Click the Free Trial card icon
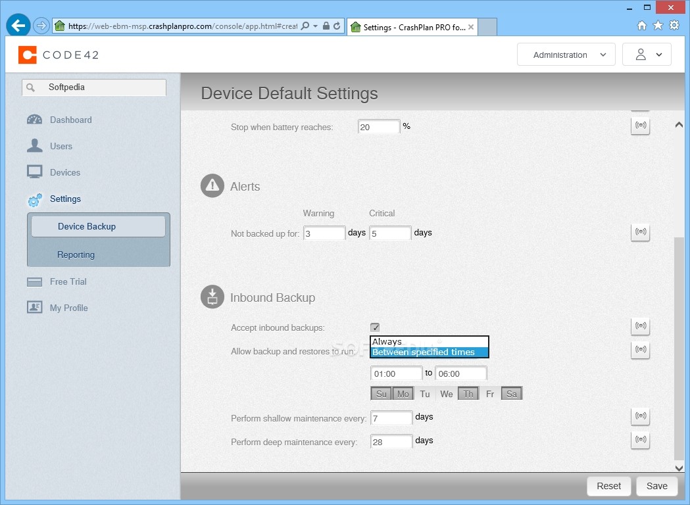 click(34, 282)
